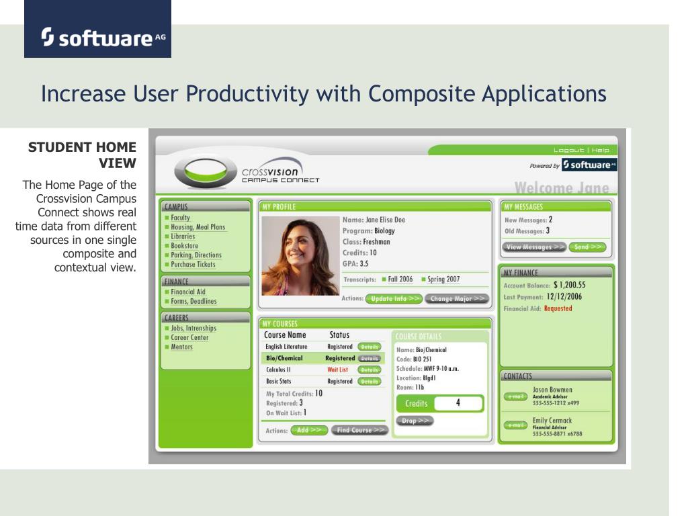Select the English Literature course row
Image resolution: width=688 pixels, height=516 pixels.
coord(322,347)
